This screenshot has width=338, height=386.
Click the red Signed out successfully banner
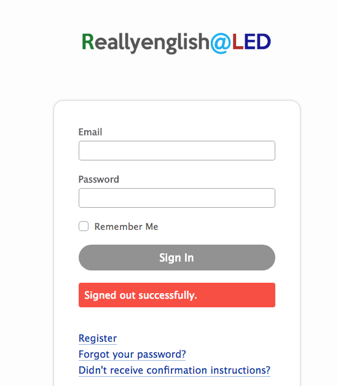[177, 295]
